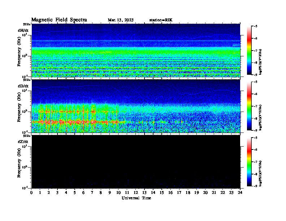Click the log(PSD) label beside dD/dt color bar

point(261,117)
